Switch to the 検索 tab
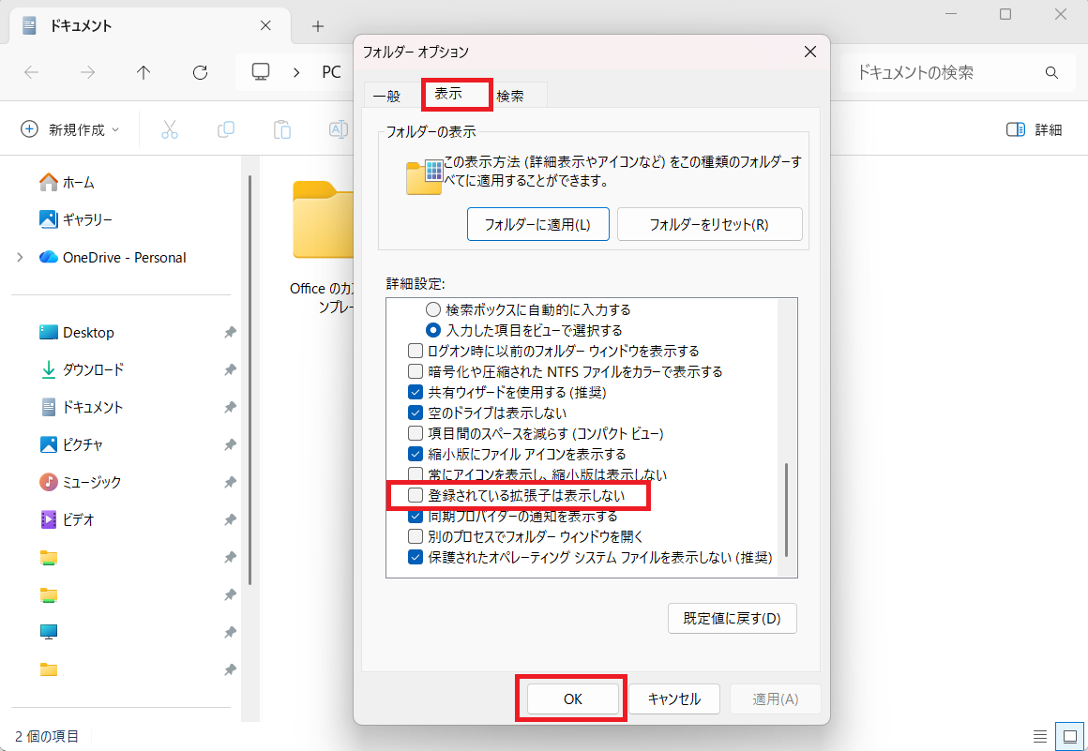Image resolution: width=1088 pixels, height=751 pixels. click(x=510, y=96)
